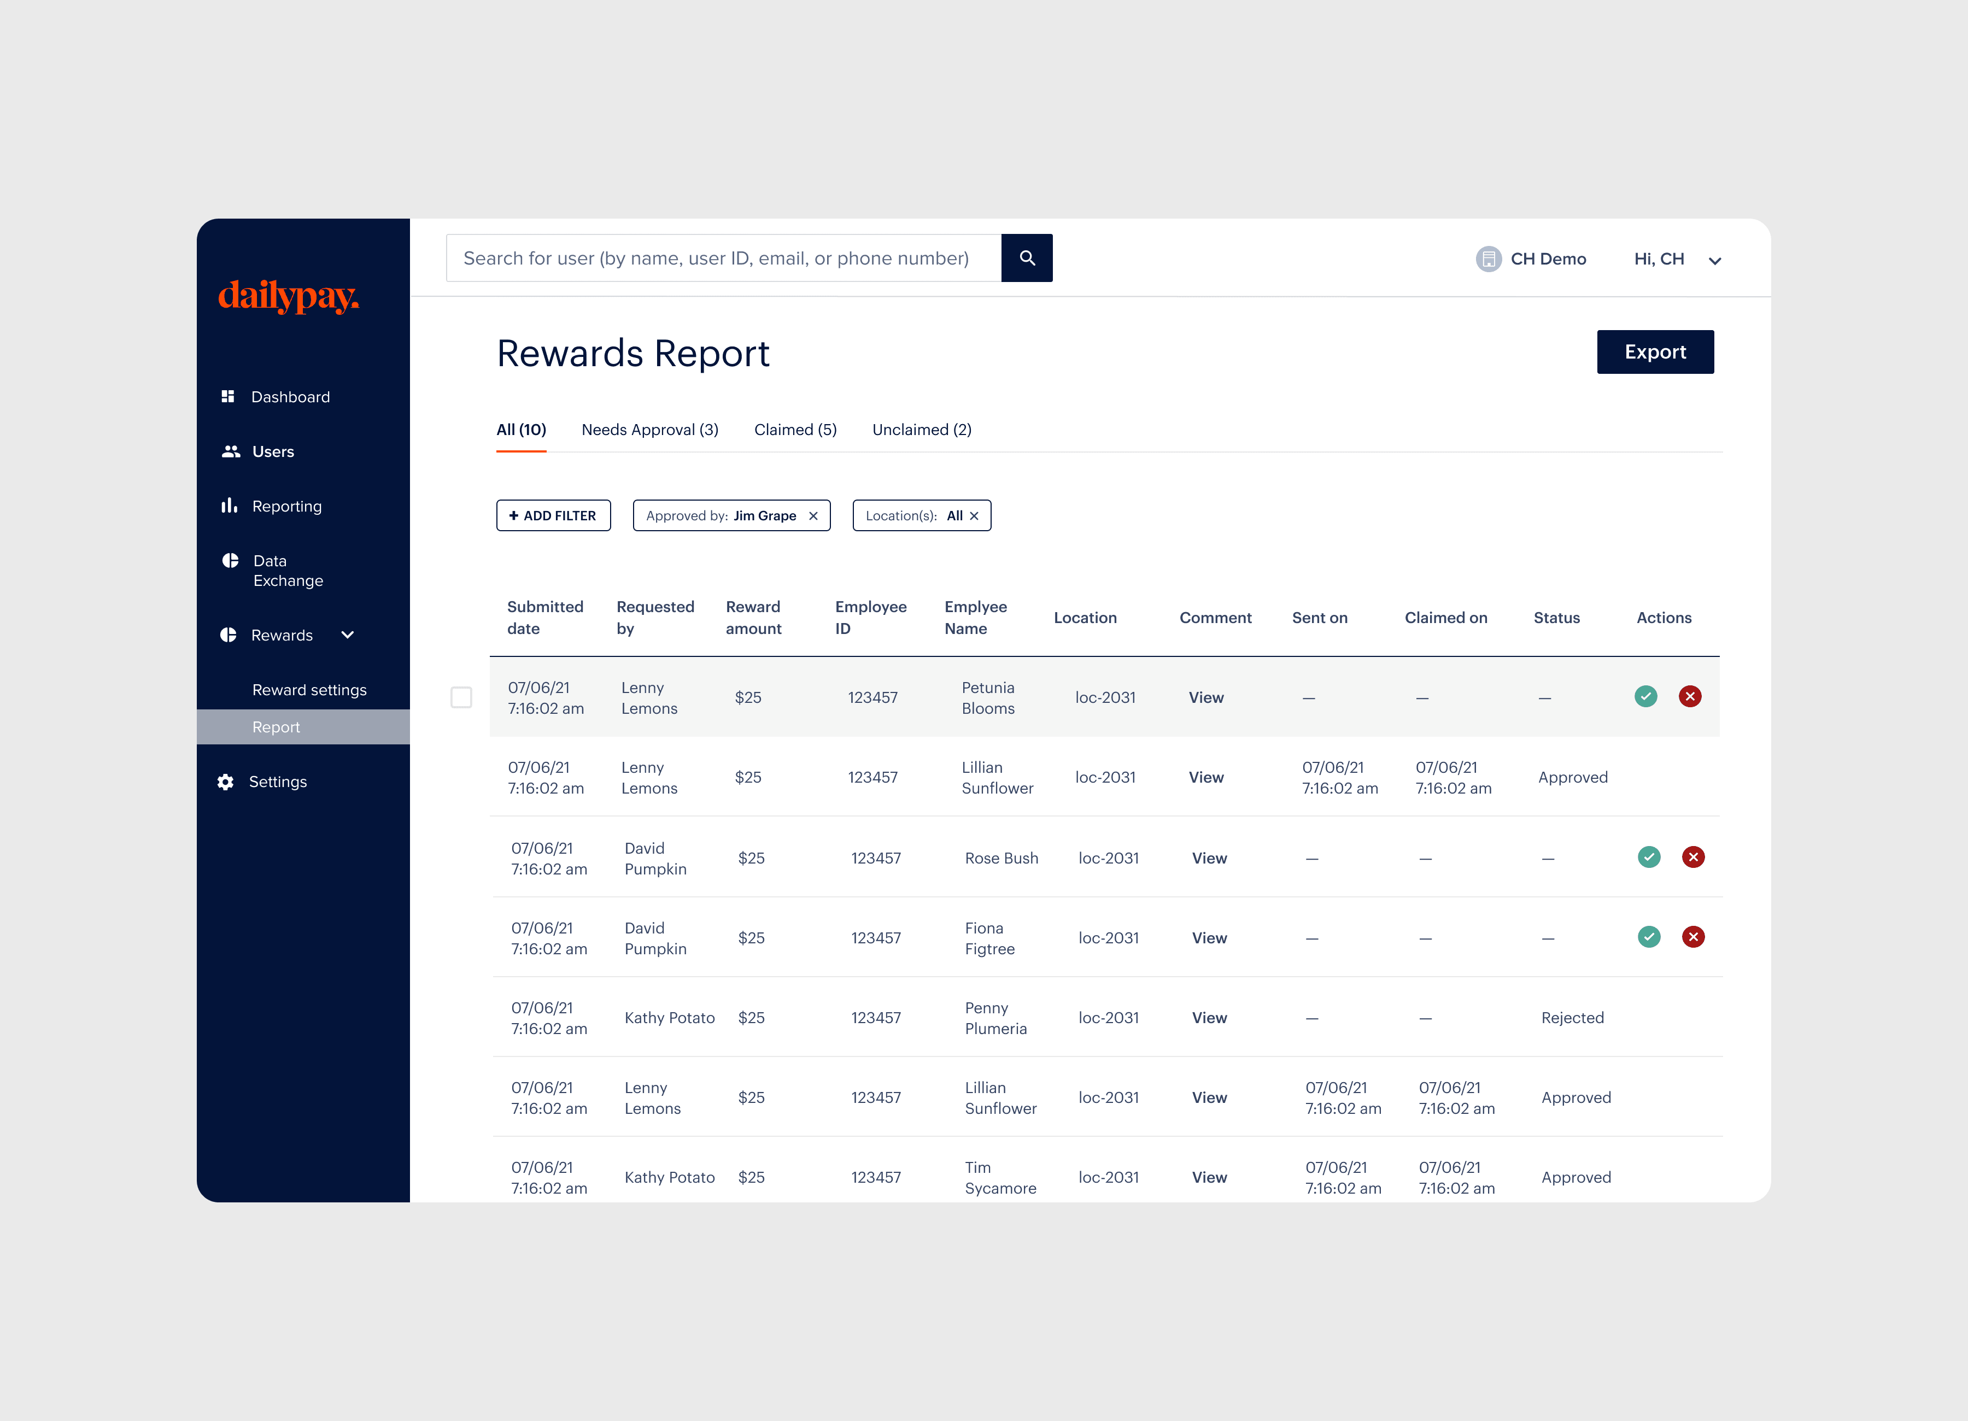View comment for Penny Plumeria row
Image resolution: width=1968 pixels, height=1421 pixels.
tap(1209, 1018)
